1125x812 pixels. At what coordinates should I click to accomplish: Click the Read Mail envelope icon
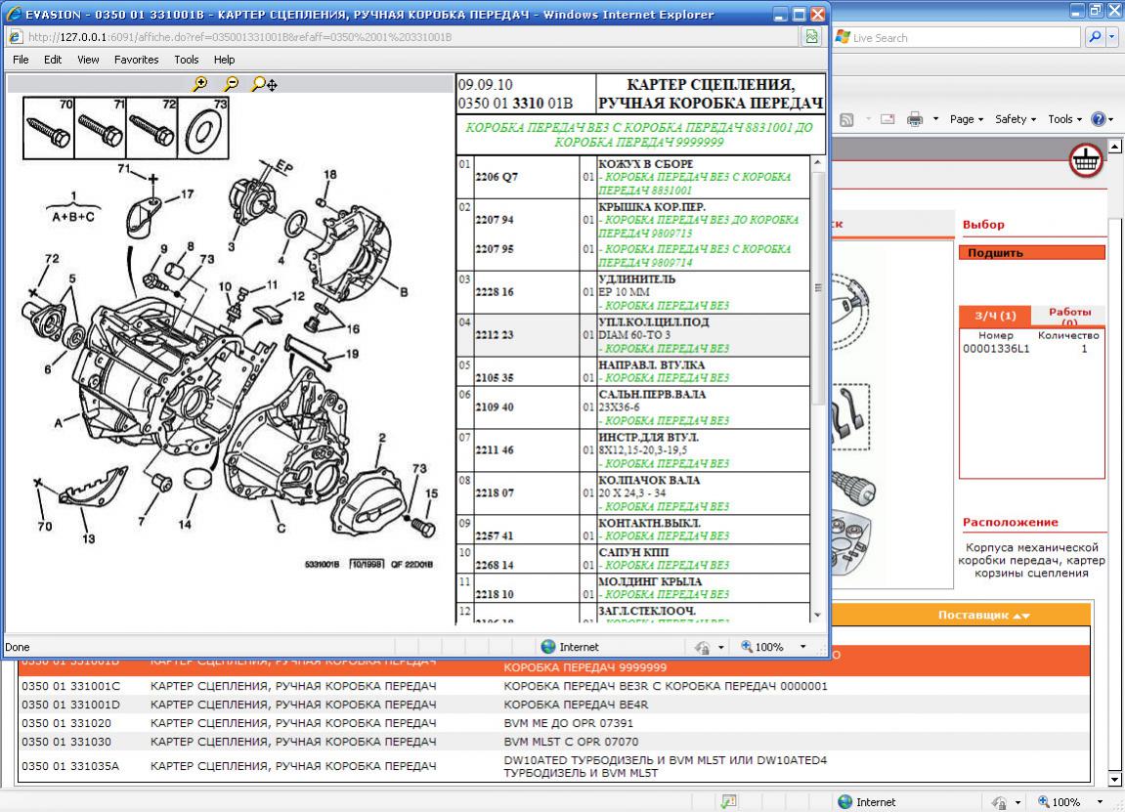click(887, 119)
